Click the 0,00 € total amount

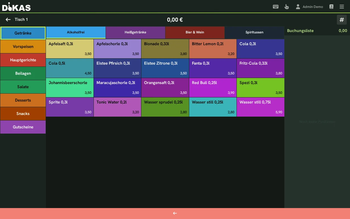pyautogui.click(x=175, y=20)
